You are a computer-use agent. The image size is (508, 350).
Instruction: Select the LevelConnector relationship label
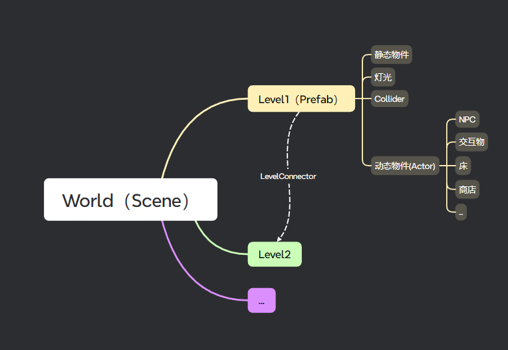coord(288,176)
